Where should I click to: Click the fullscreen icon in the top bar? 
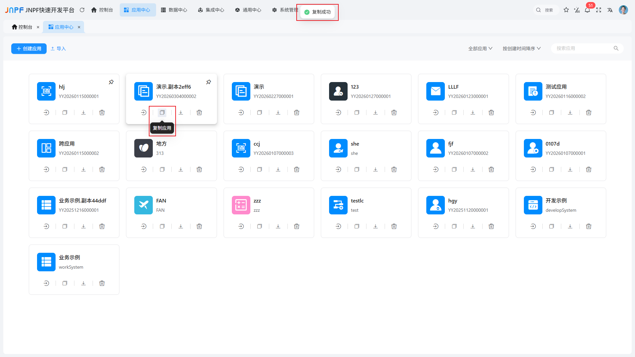point(599,10)
